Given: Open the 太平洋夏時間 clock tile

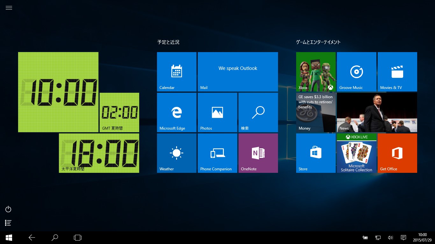Looking at the screenshot, I should (99, 153).
